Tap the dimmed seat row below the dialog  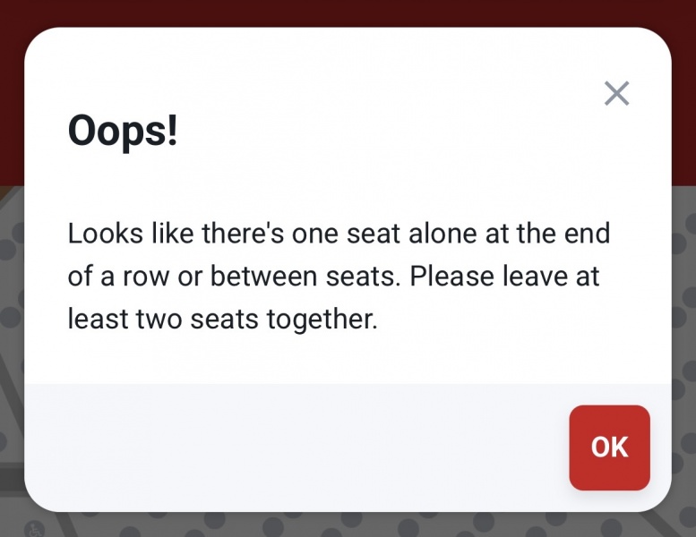348,524
